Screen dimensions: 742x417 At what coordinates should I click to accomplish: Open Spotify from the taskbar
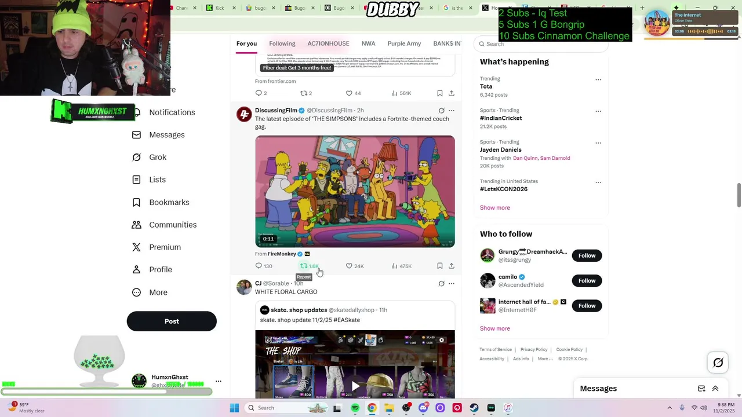(355, 408)
